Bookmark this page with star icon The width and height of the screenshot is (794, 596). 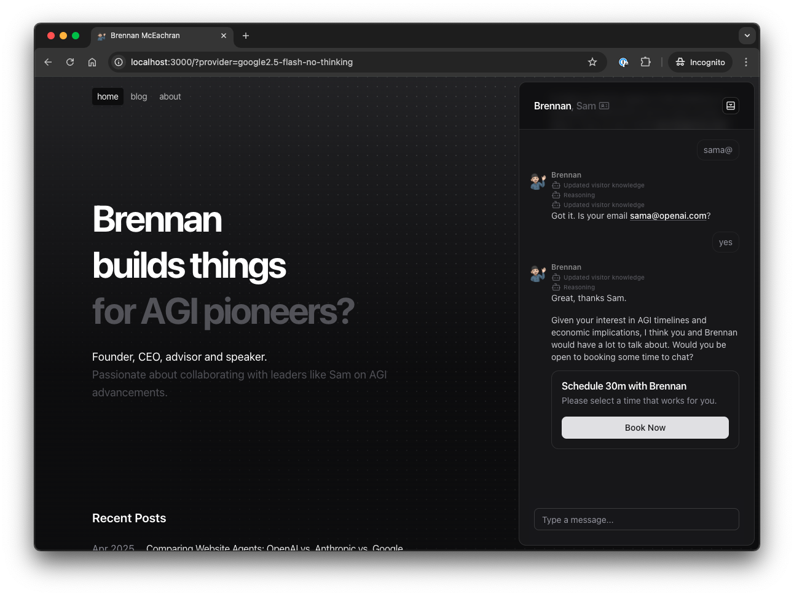tap(592, 62)
